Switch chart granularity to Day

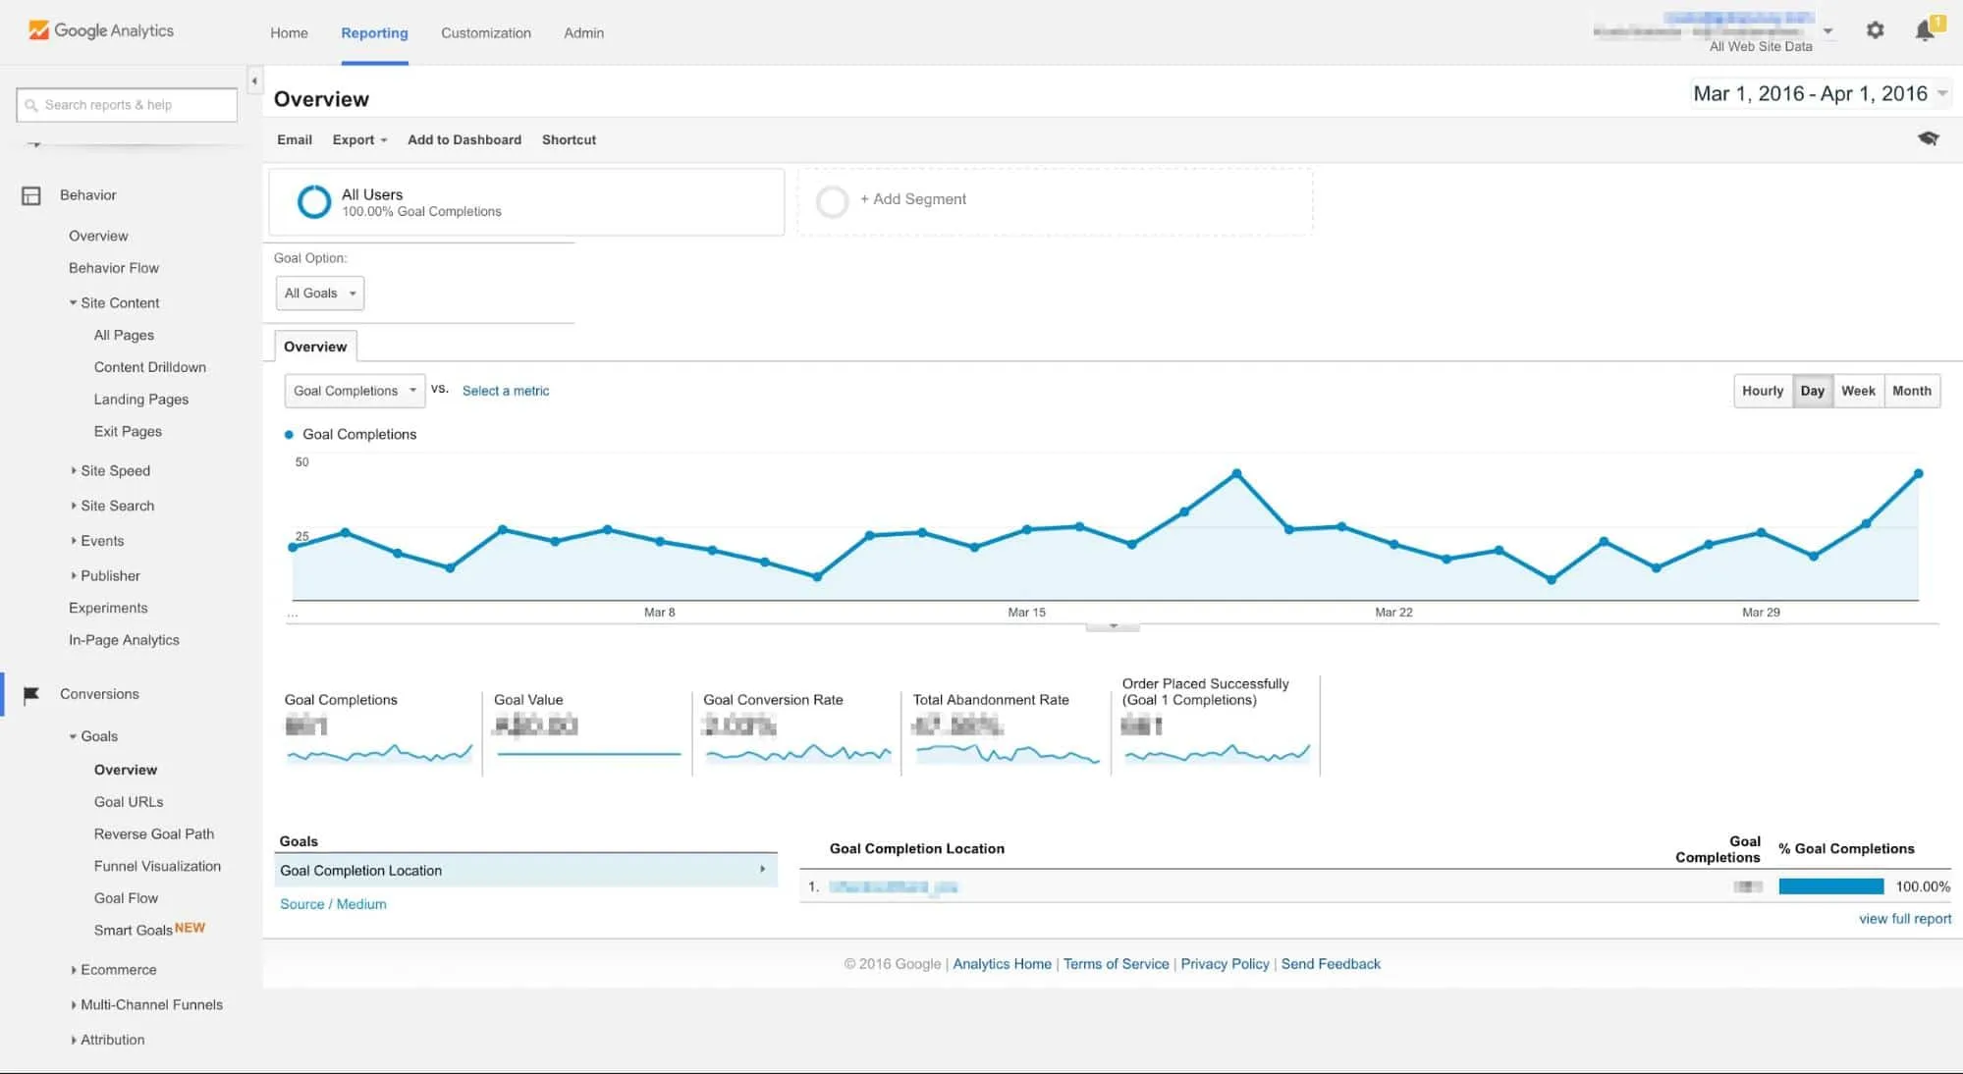coord(1813,391)
